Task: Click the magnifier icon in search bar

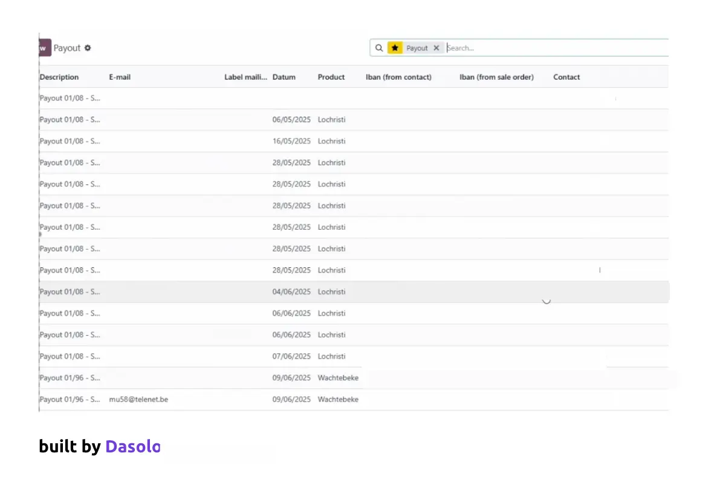Action: (x=379, y=48)
